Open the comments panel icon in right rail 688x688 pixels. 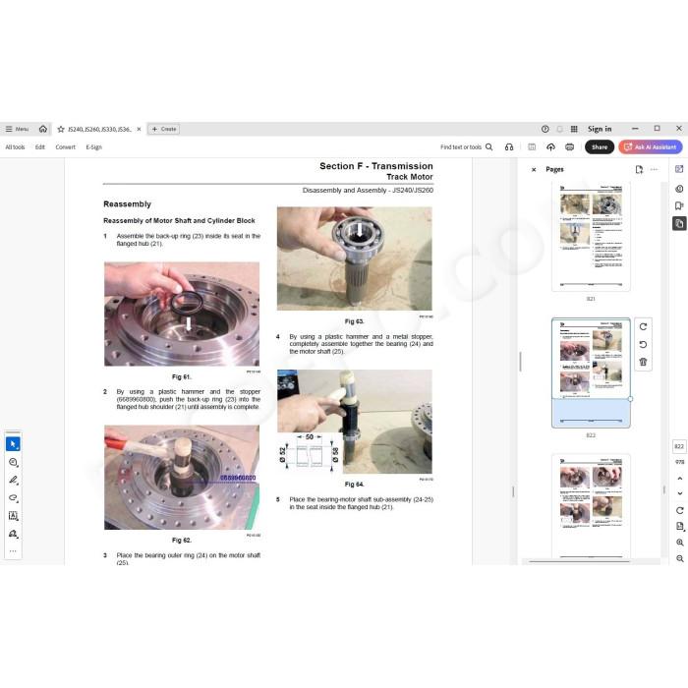click(679, 189)
